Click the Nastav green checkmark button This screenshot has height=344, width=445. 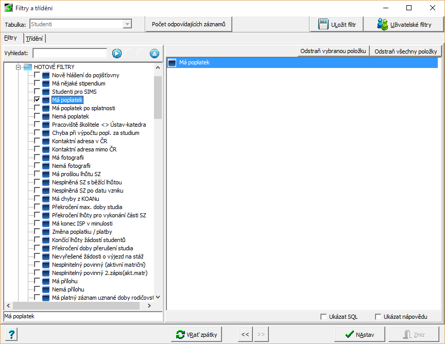click(x=360, y=334)
